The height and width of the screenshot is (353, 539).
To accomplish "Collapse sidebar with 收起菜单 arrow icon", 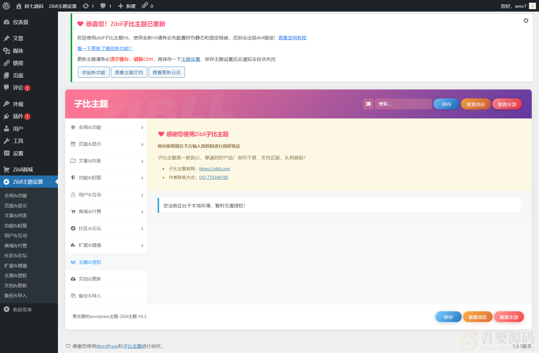I will click(6, 309).
